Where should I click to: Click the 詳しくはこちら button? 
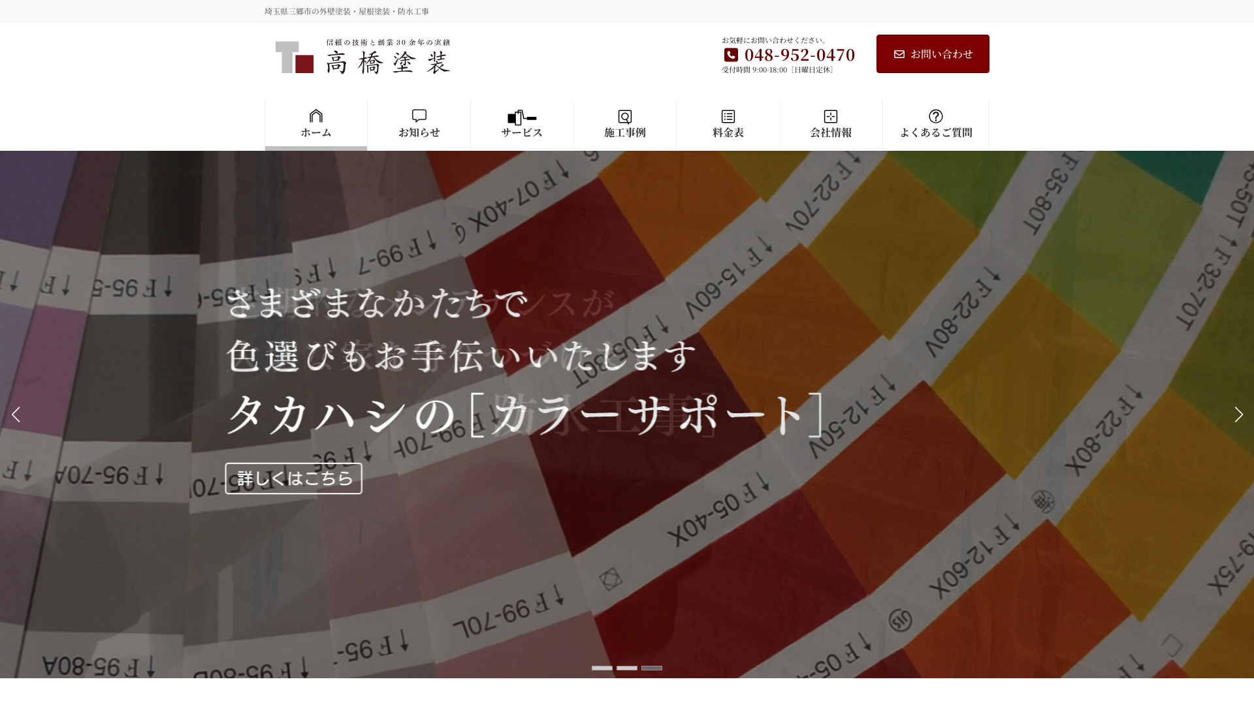[294, 478]
